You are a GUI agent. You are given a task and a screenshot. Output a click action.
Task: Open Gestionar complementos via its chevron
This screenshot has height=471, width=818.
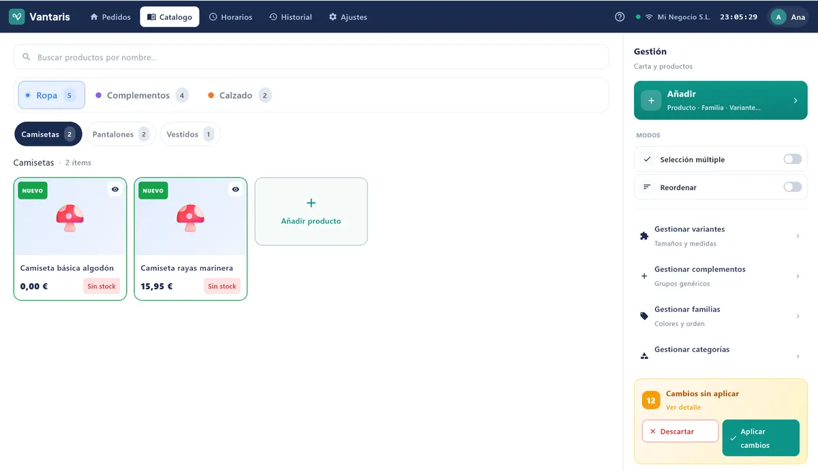click(x=798, y=276)
